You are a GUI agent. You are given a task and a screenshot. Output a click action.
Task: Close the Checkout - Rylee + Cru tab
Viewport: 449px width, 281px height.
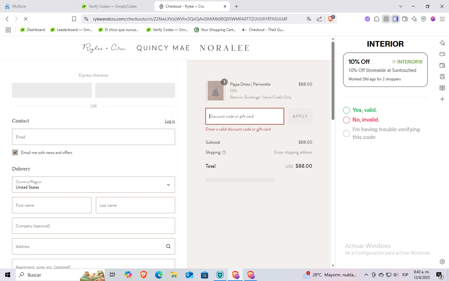225,6
